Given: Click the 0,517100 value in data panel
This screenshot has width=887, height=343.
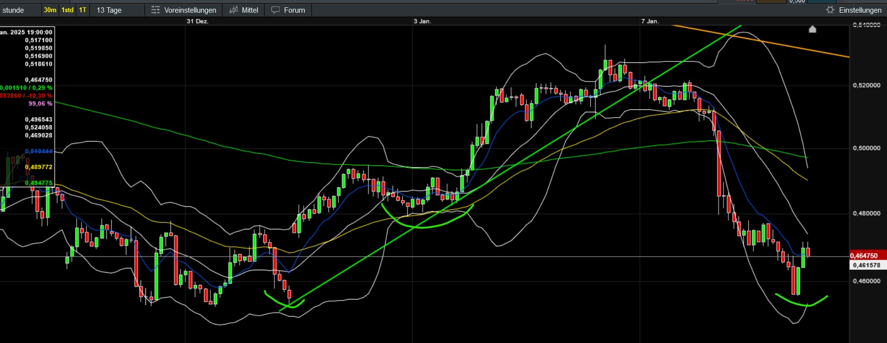Looking at the screenshot, I should [x=39, y=40].
